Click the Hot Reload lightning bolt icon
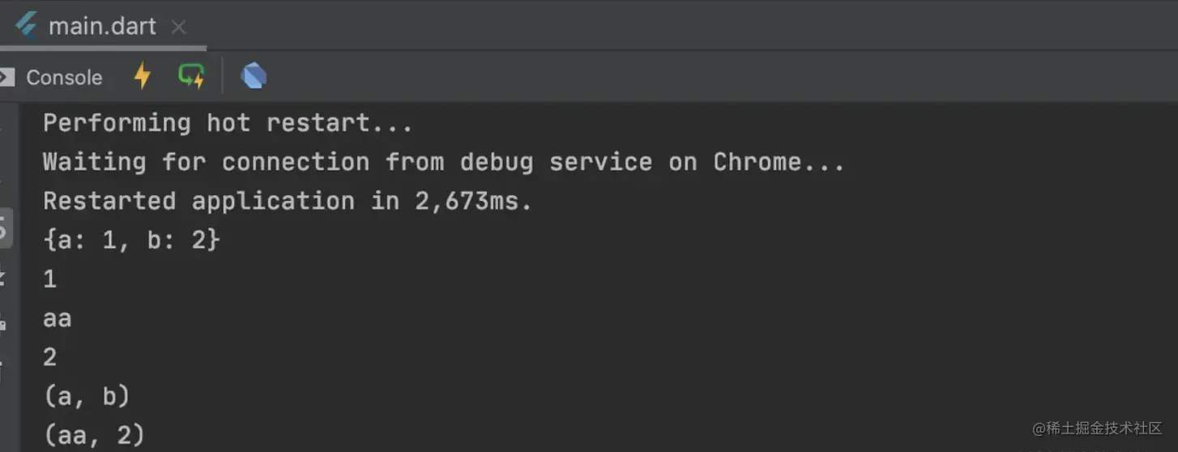This screenshot has height=452, width=1178. [143, 76]
